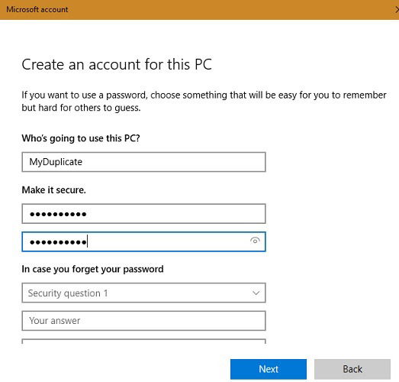Close the Microsoft account dialog
The height and width of the screenshot is (382, 399).
pos(397,10)
